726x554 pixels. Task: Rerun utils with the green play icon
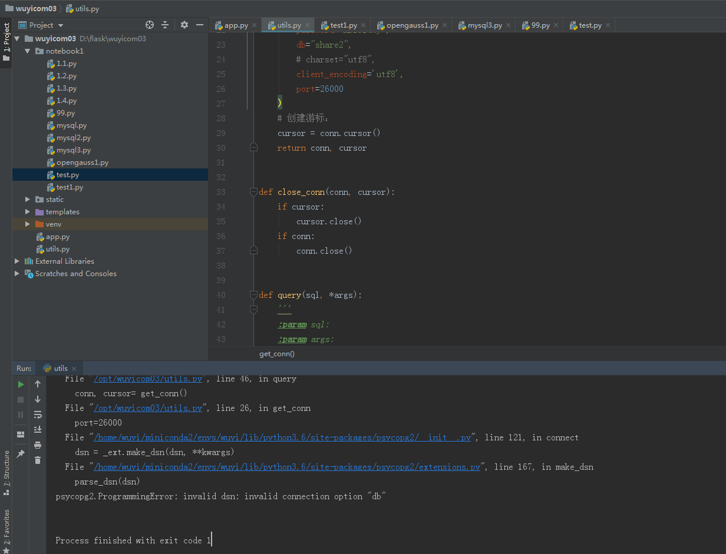tap(21, 384)
